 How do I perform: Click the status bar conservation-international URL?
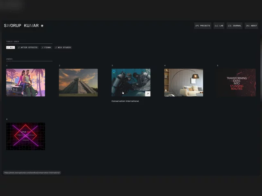tap(32, 173)
